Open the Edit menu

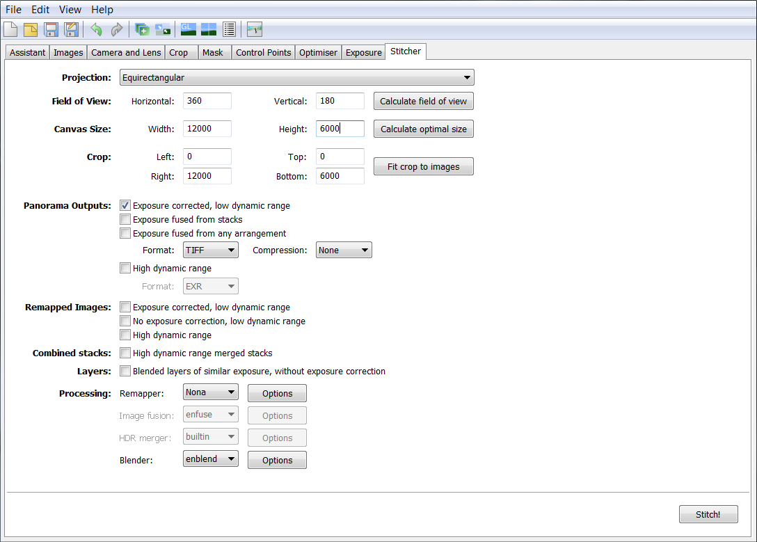pos(40,9)
